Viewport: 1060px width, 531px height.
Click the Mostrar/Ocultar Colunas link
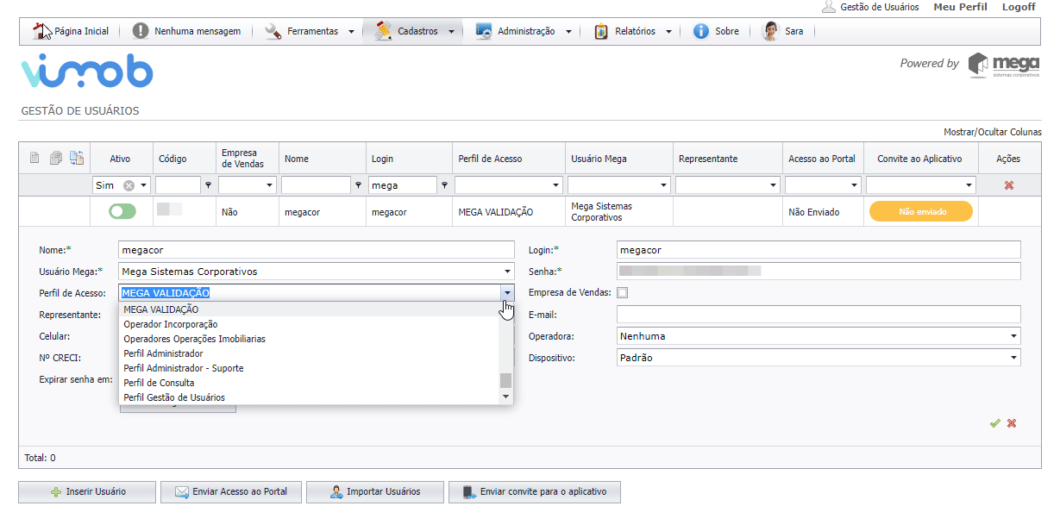coord(992,132)
